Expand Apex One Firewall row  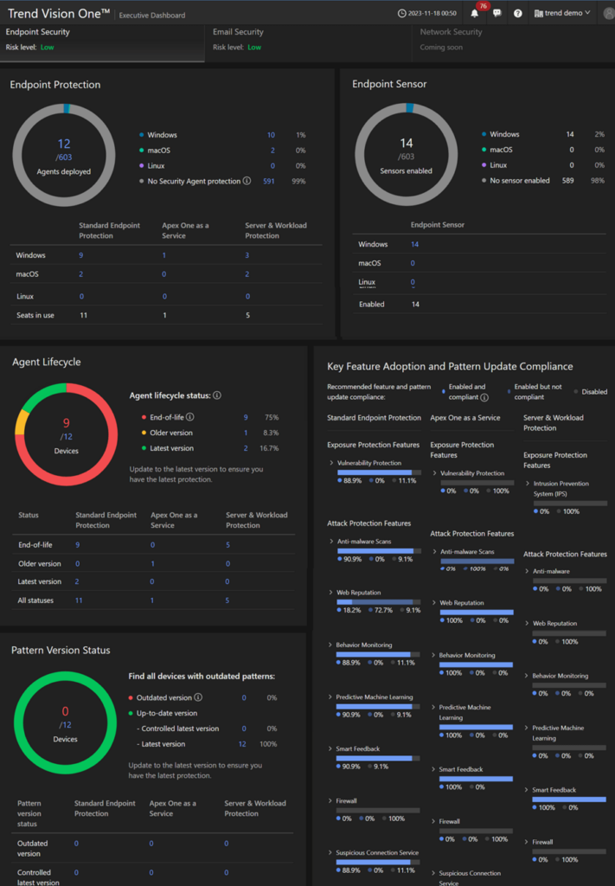(433, 822)
